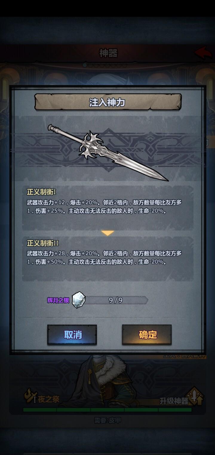215x455 pixels.
Task: Click the green segmented progress bar
Action: pyautogui.click(x=107, y=410)
